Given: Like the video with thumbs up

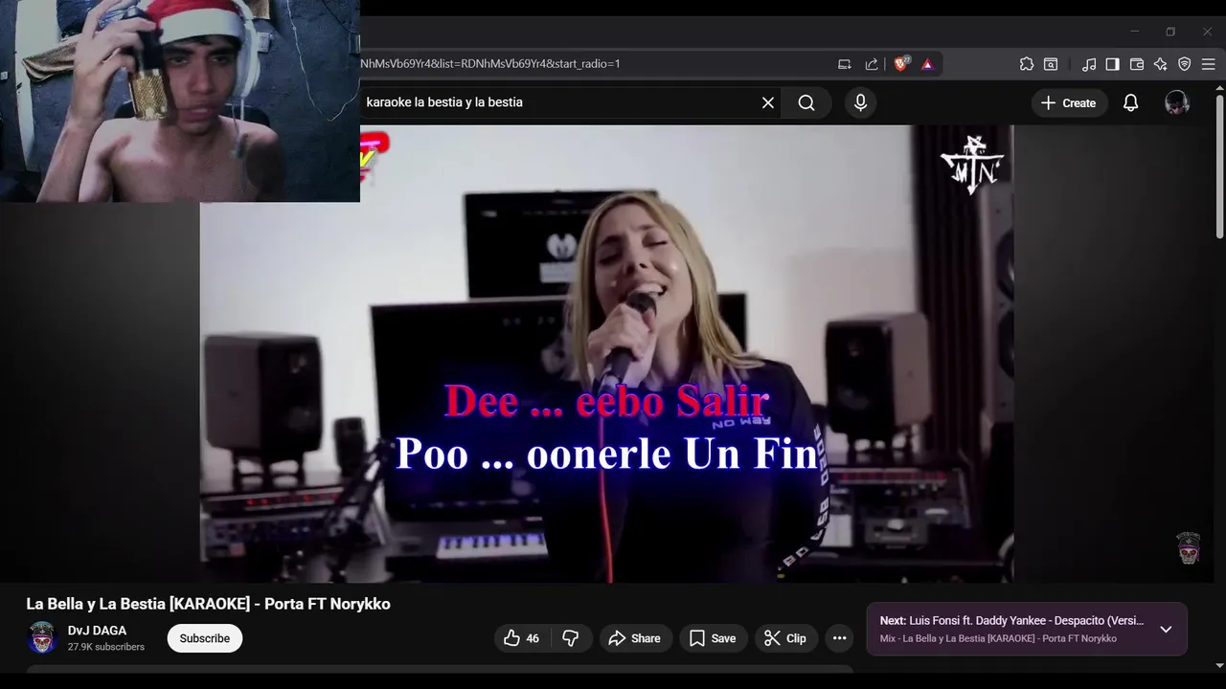Looking at the screenshot, I should (x=522, y=638).
